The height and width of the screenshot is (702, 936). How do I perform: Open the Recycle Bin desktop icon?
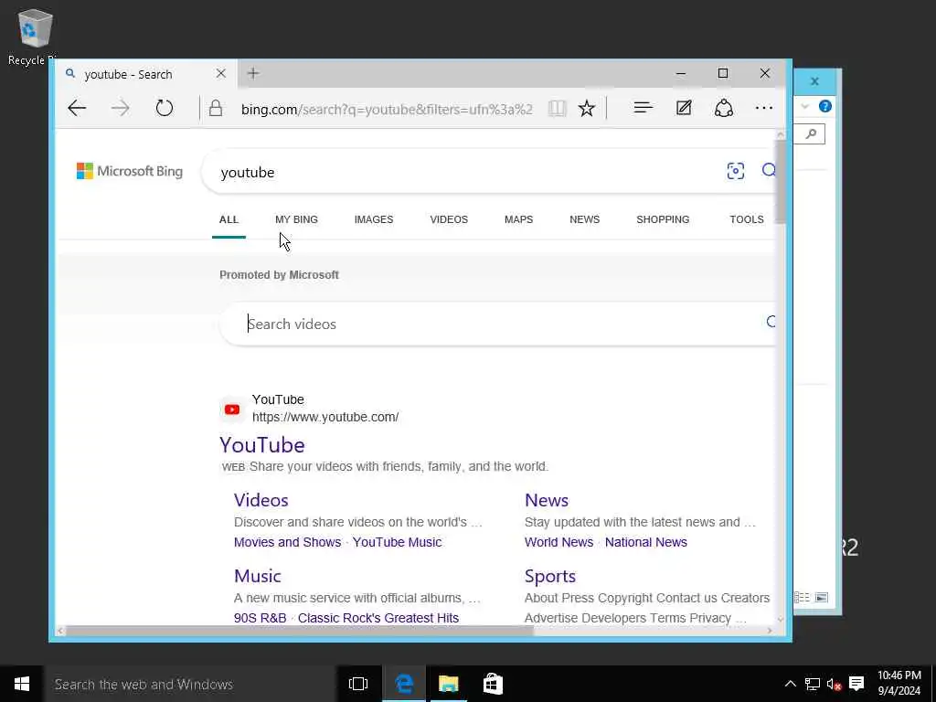tap(35, 37)
